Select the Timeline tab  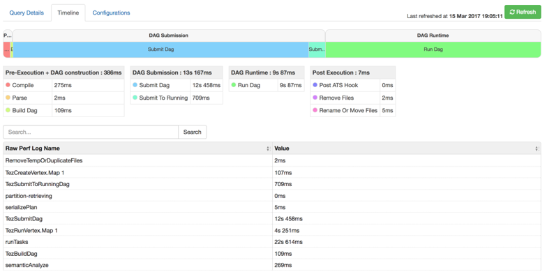(68, 13)
